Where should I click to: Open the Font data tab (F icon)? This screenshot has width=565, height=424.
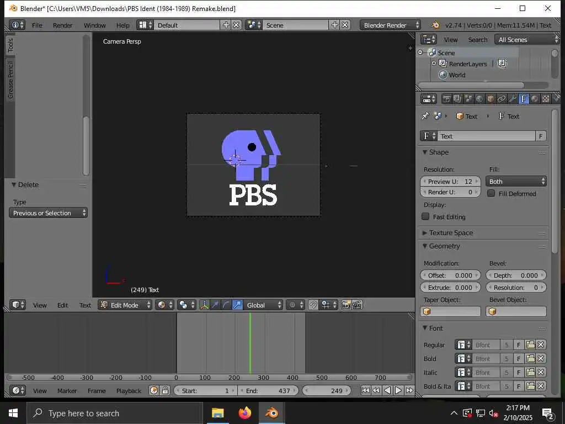tap(524, 99)
